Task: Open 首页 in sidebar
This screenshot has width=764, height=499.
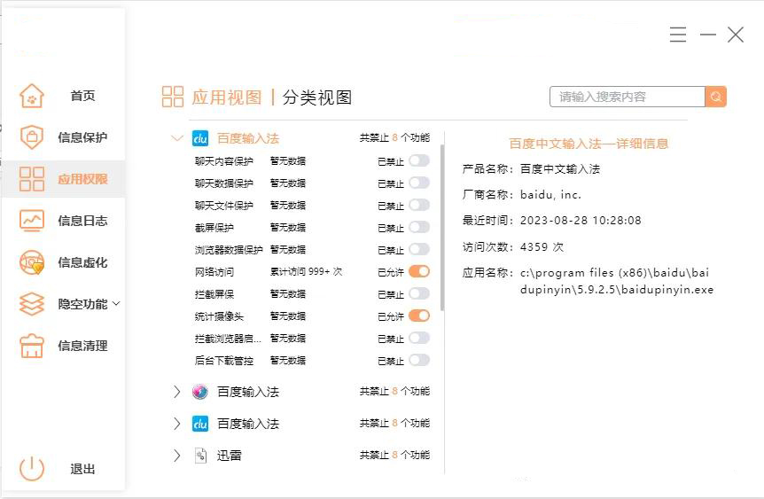Action: coord(82,96)
